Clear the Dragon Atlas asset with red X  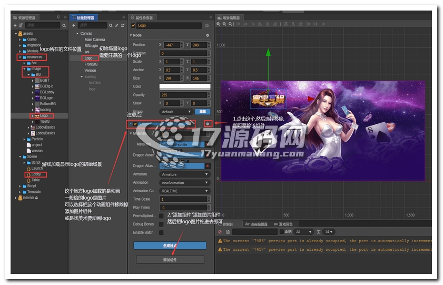[208, 166]
